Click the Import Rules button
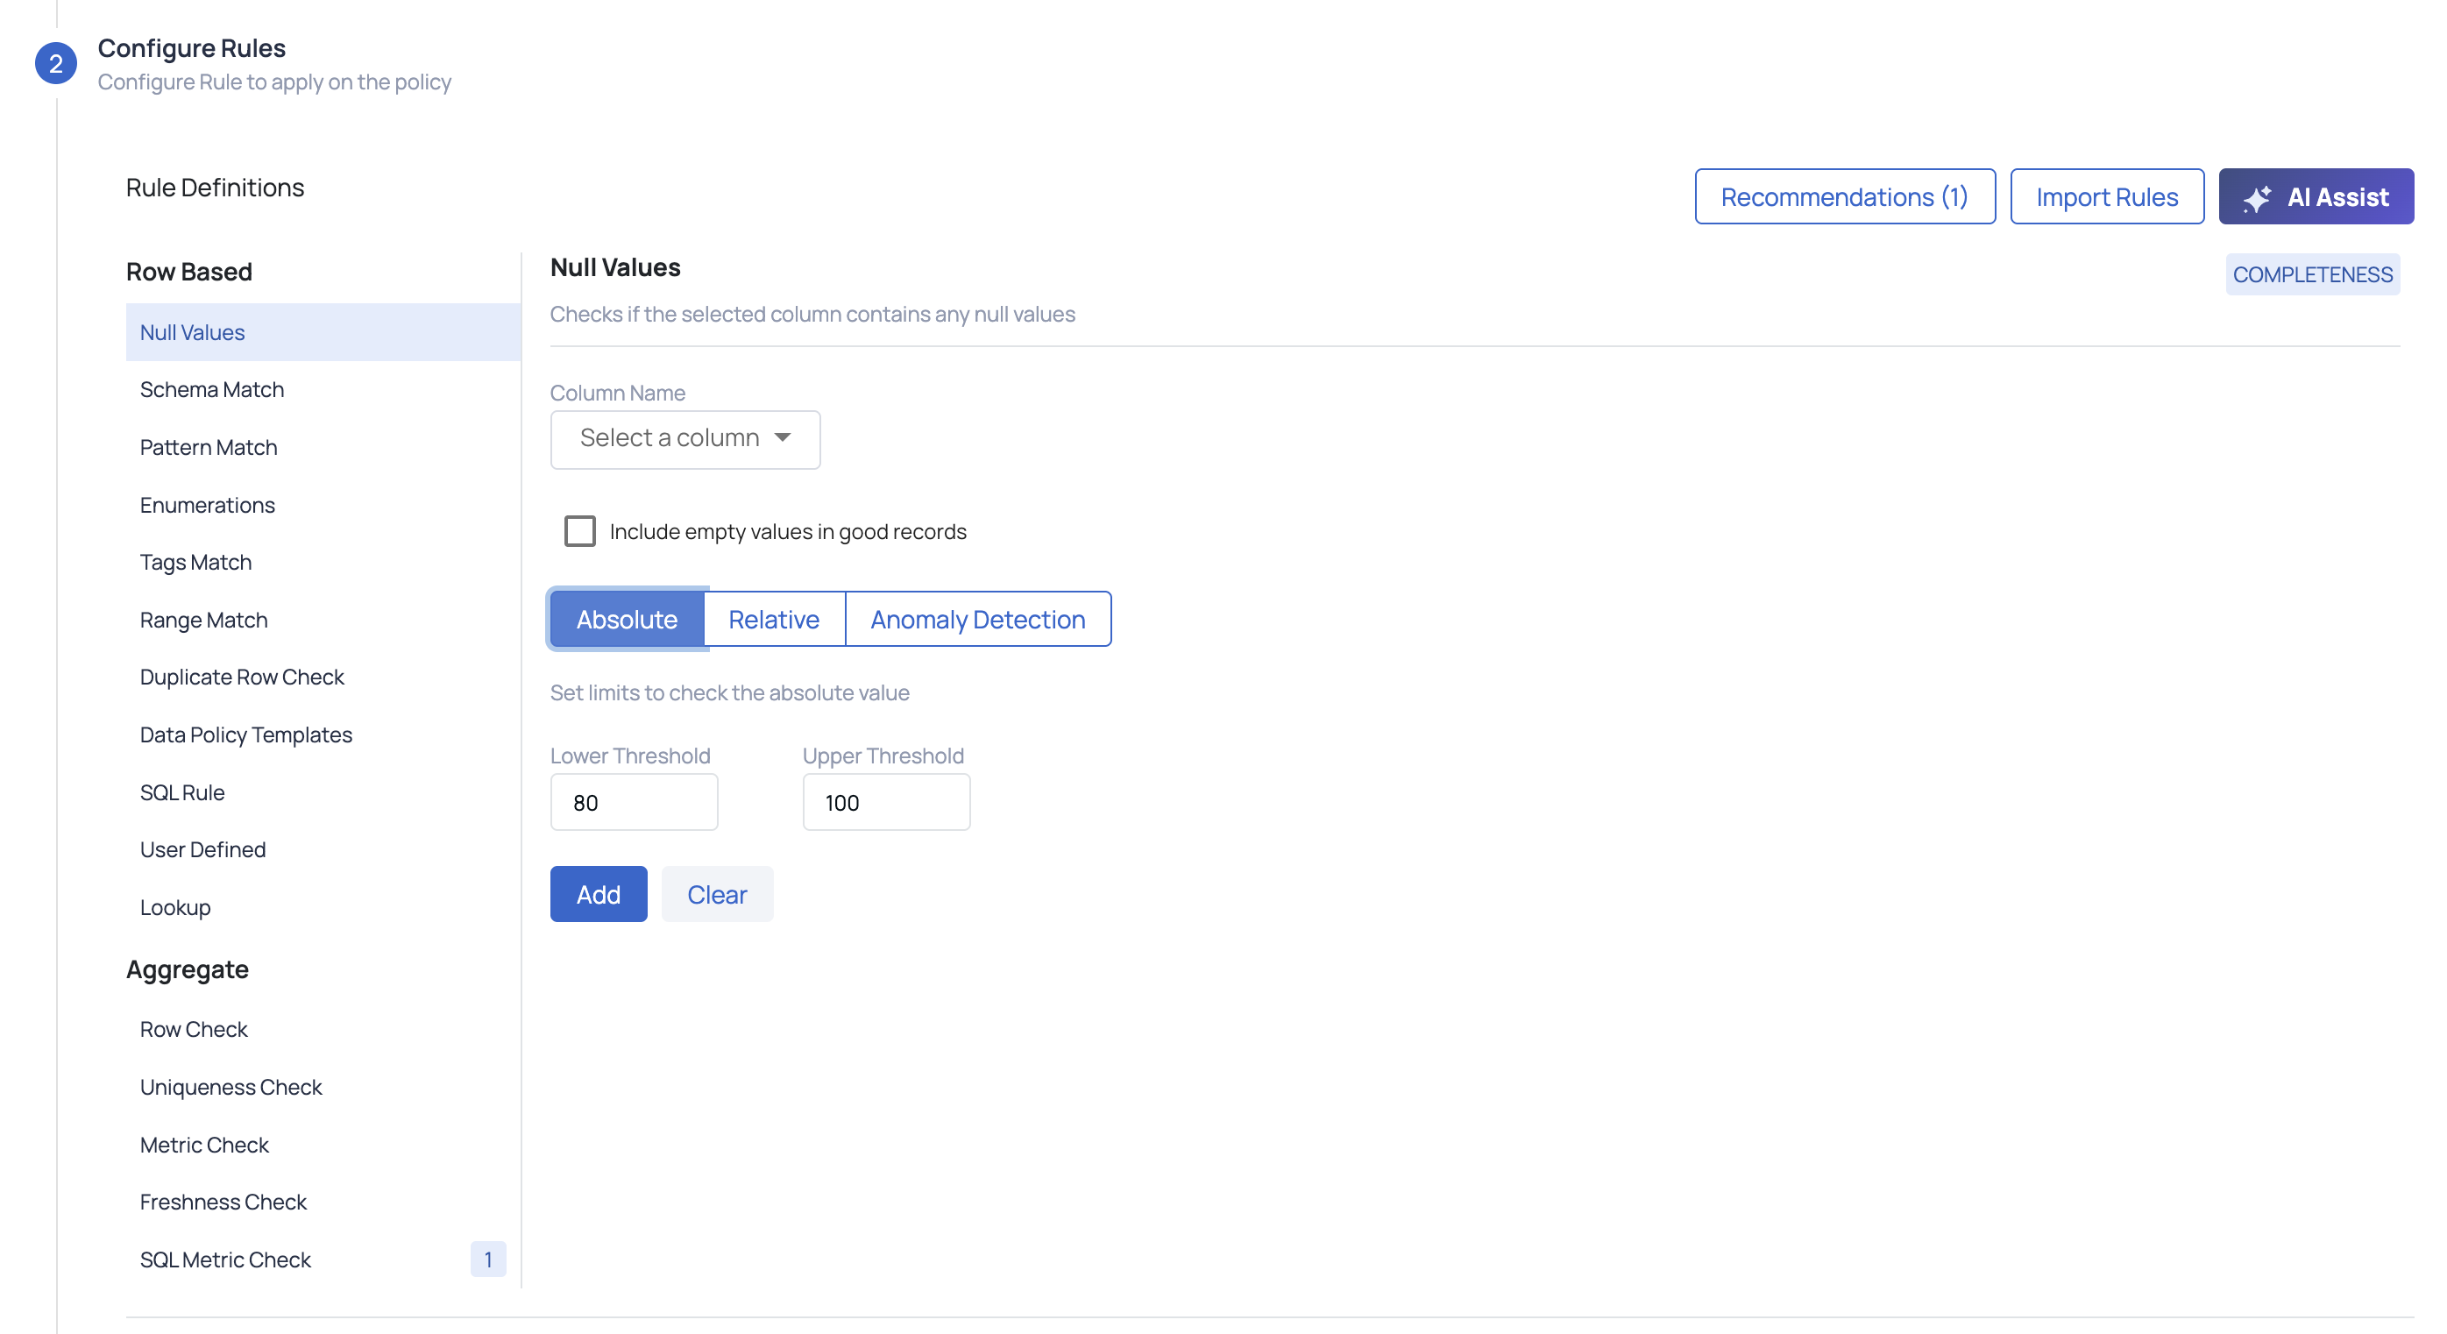Image resolution: width=2447 pixels, height=1334 pixels. tap(2107, 196)
